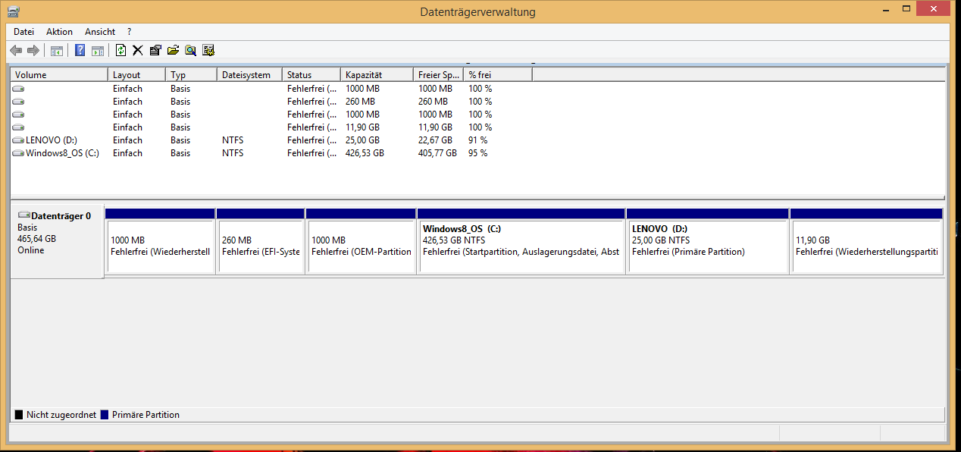Sort by the Status column header
The width and height of the screenshot is (961, 452).
(x=311, y=75)
